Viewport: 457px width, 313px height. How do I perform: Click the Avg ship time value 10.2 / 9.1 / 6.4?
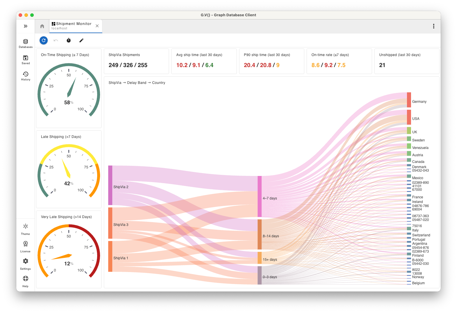coord(195,65)
